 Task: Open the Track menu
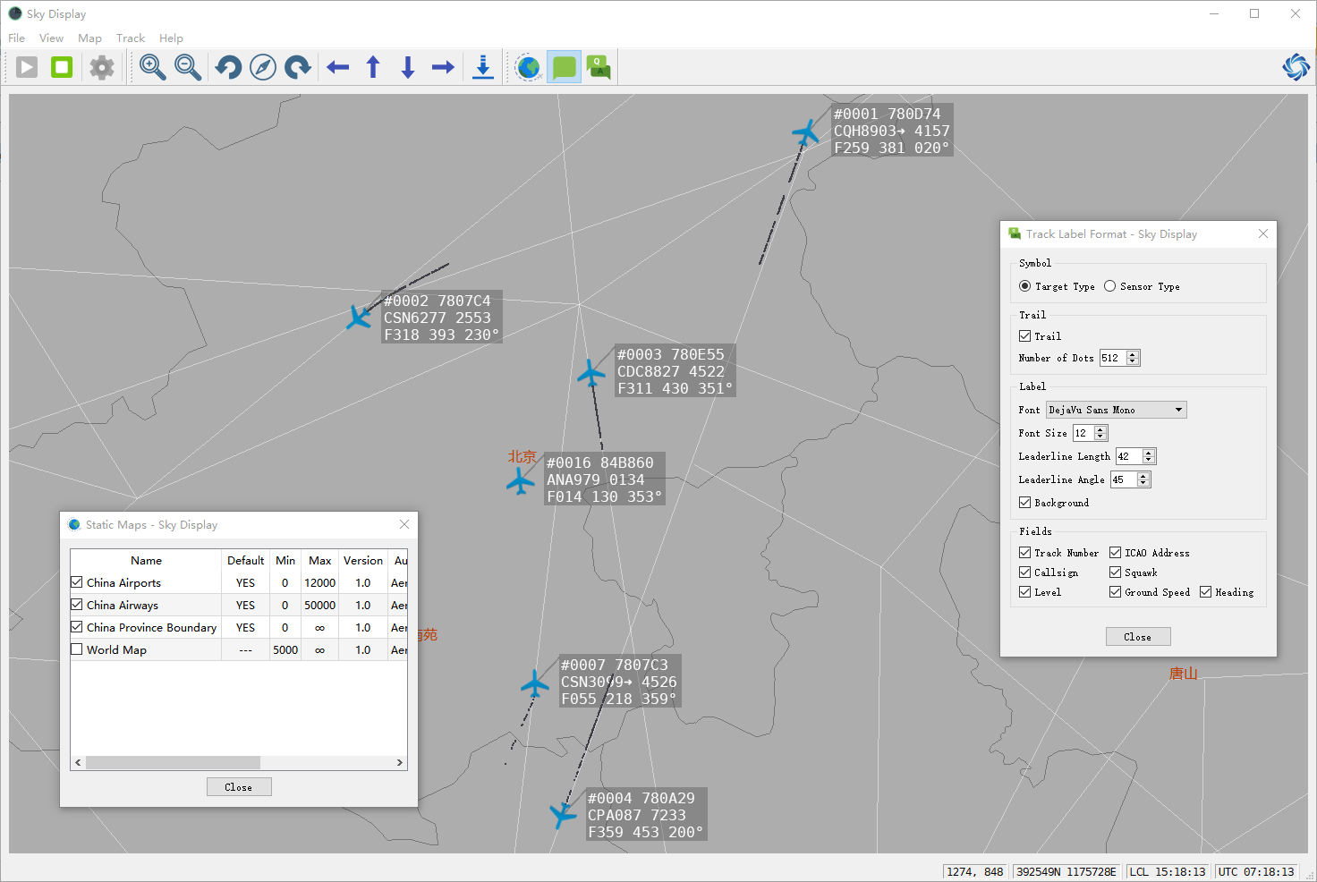click(x=131, y=38)
